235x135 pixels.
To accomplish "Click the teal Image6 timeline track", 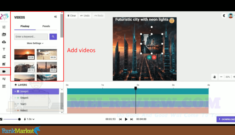I will 138,91.
